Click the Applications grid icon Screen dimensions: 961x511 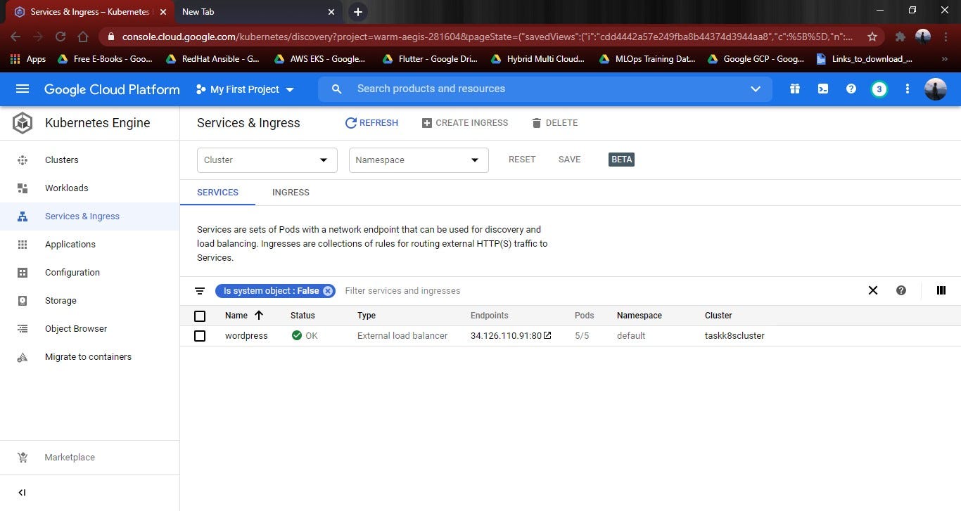[x=23, y=245]
